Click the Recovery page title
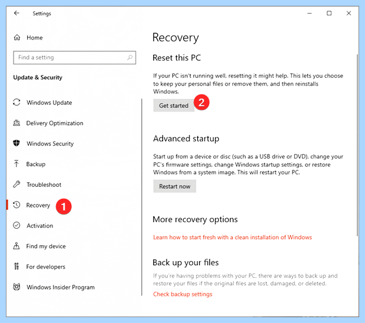Screen dimensions: 365x323 [x=175, y=38]
